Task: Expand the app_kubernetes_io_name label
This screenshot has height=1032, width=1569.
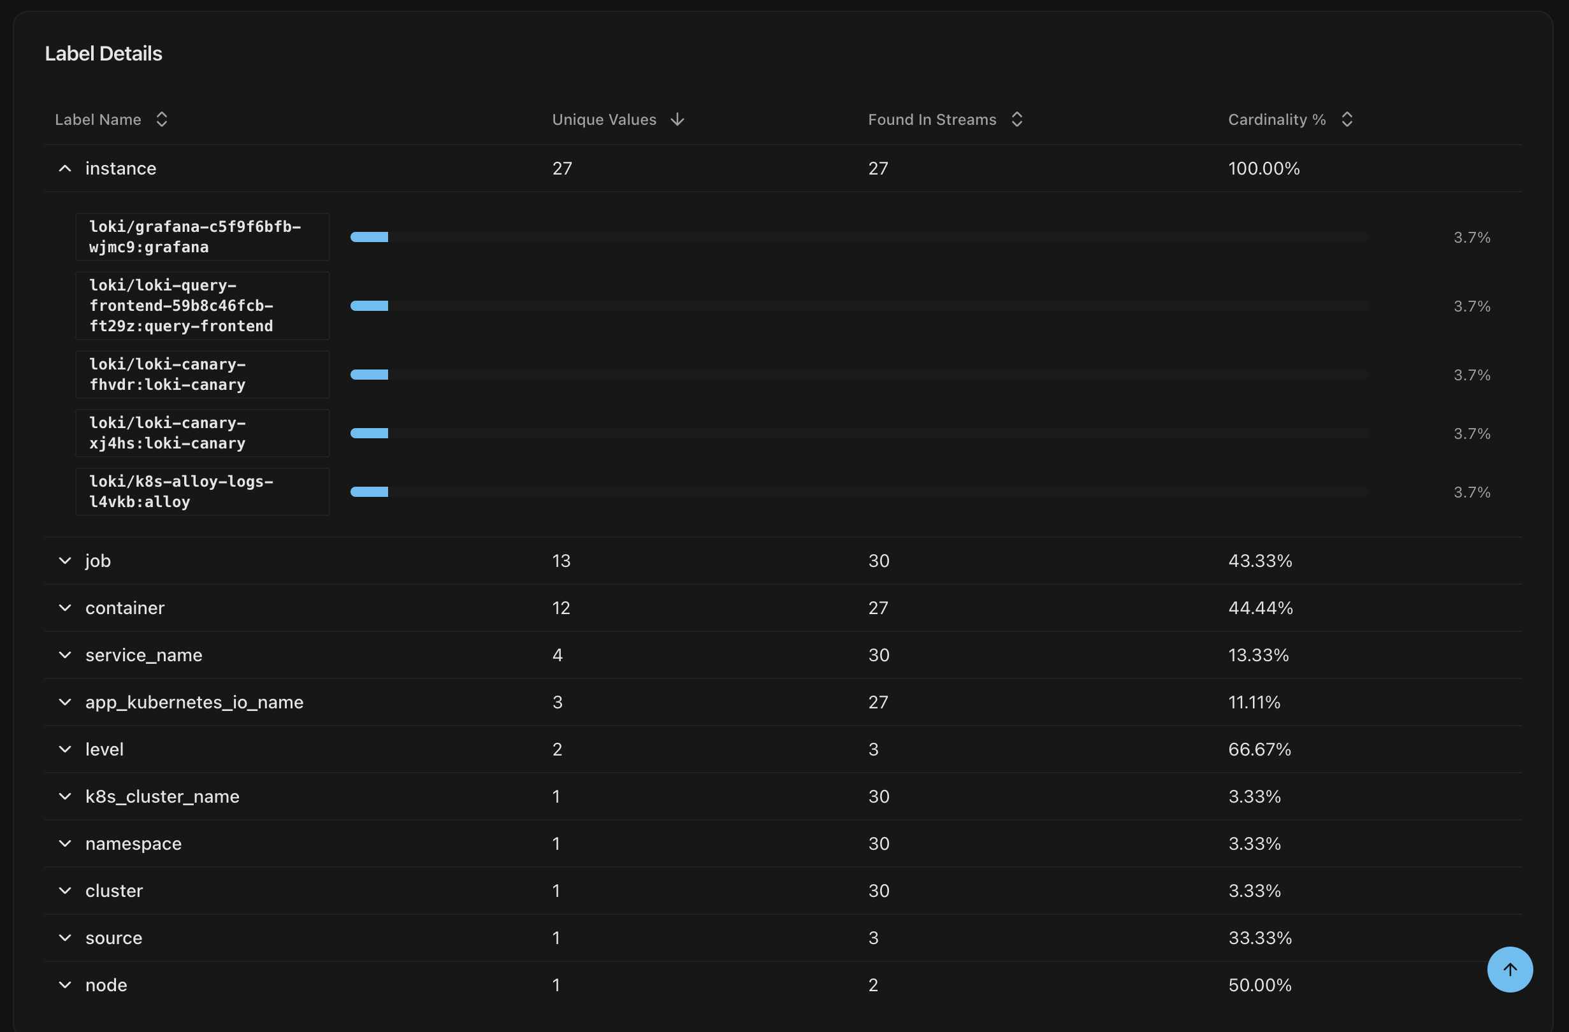Action: tap(64, 702)
